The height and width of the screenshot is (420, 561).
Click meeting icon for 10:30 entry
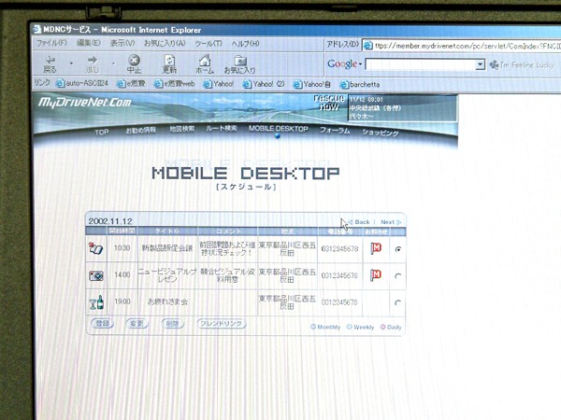96,248
